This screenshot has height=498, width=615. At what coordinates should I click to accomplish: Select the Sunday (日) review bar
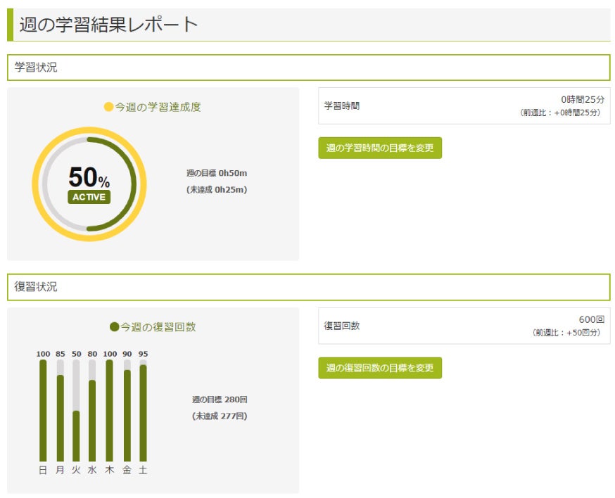[x=43, y=411]
